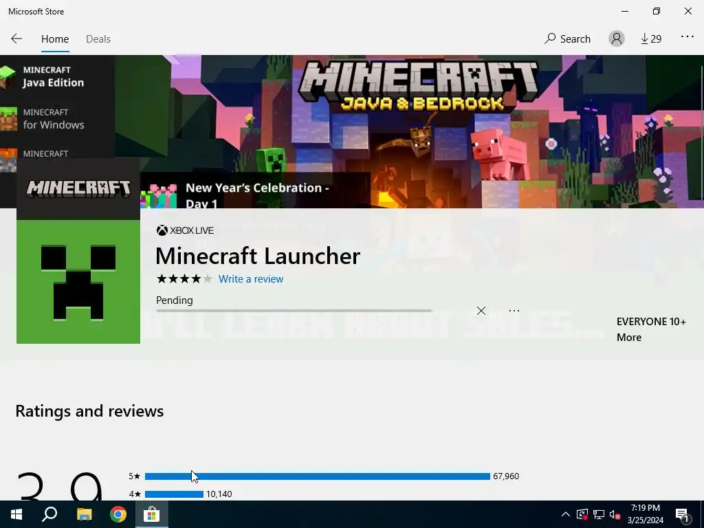Open the Home tab
704x528 pixels.
point(55,39)
